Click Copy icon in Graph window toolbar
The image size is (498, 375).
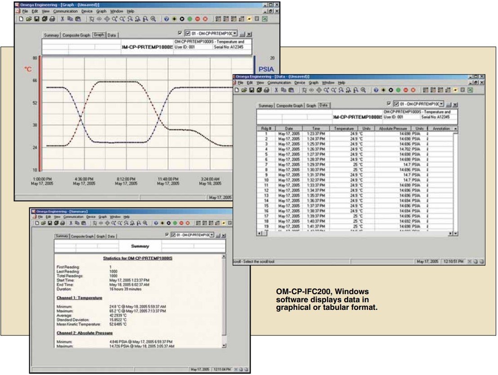(70, 19)
